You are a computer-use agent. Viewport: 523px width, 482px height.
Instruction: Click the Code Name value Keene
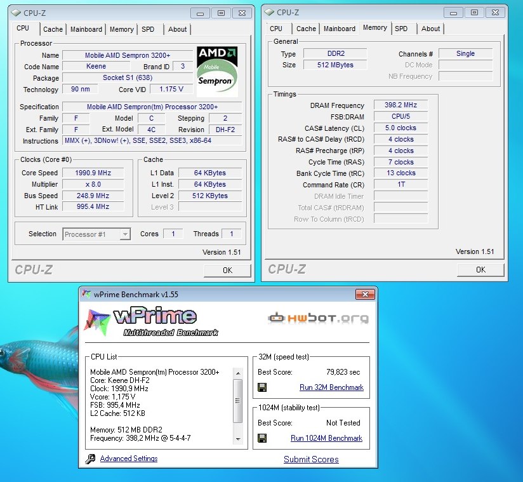tap(96, 67)
